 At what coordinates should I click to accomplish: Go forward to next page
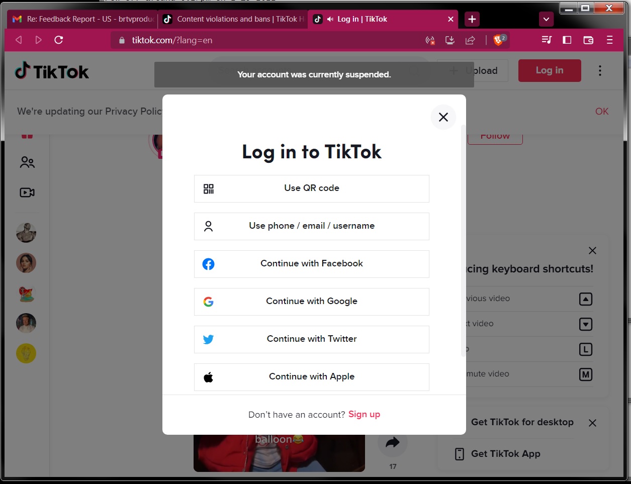point(39,40)
